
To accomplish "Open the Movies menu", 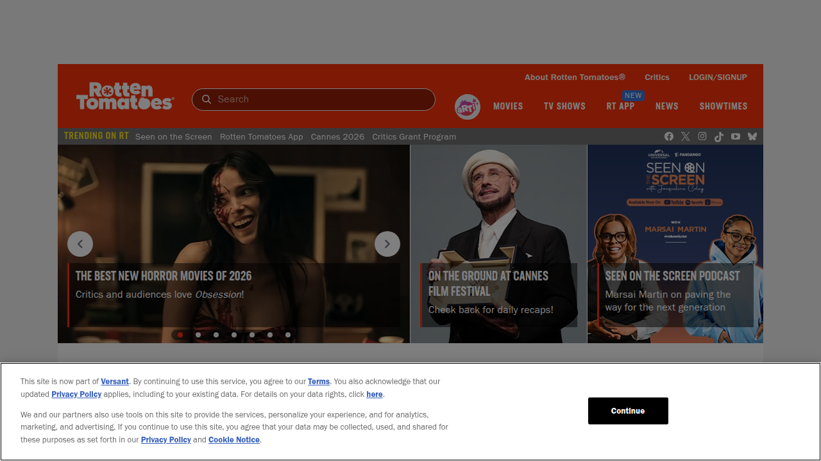I will [508, 106].
